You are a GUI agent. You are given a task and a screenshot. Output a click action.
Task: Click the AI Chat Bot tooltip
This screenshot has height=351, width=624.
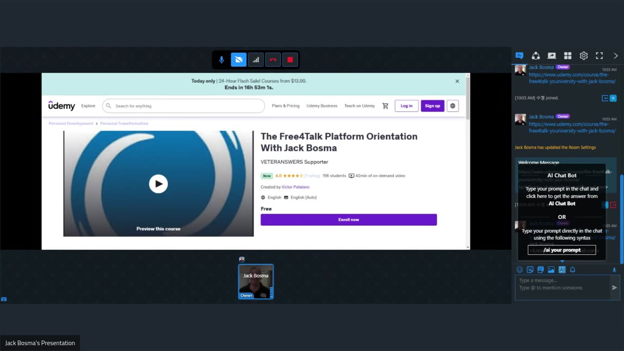[562, 212]
